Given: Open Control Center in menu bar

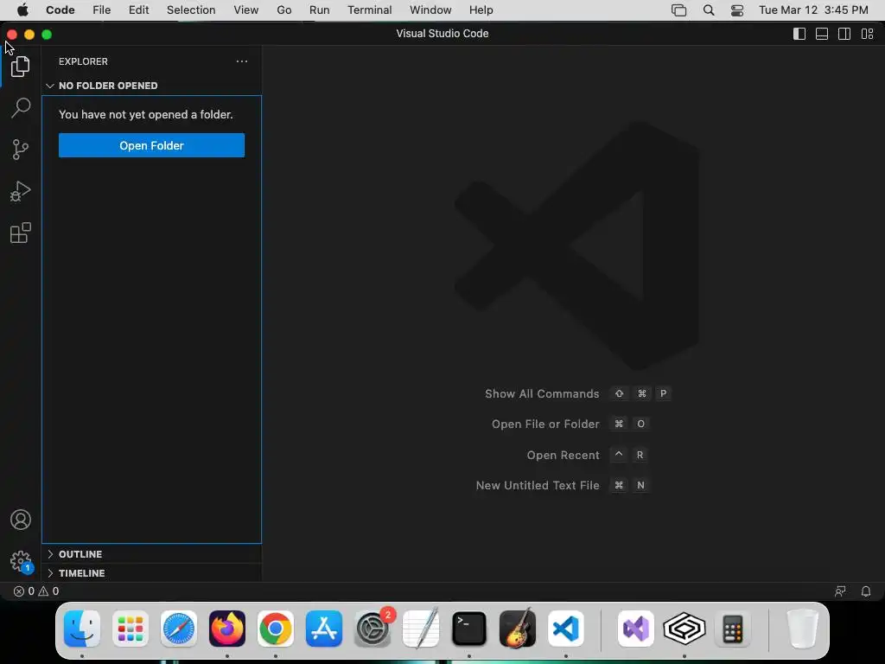Looking at the screenshot, I should point(737,10).
